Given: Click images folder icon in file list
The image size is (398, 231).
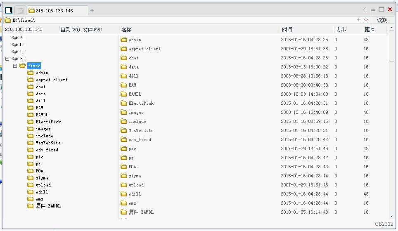Looking at the screenshot, I should 123,112.
